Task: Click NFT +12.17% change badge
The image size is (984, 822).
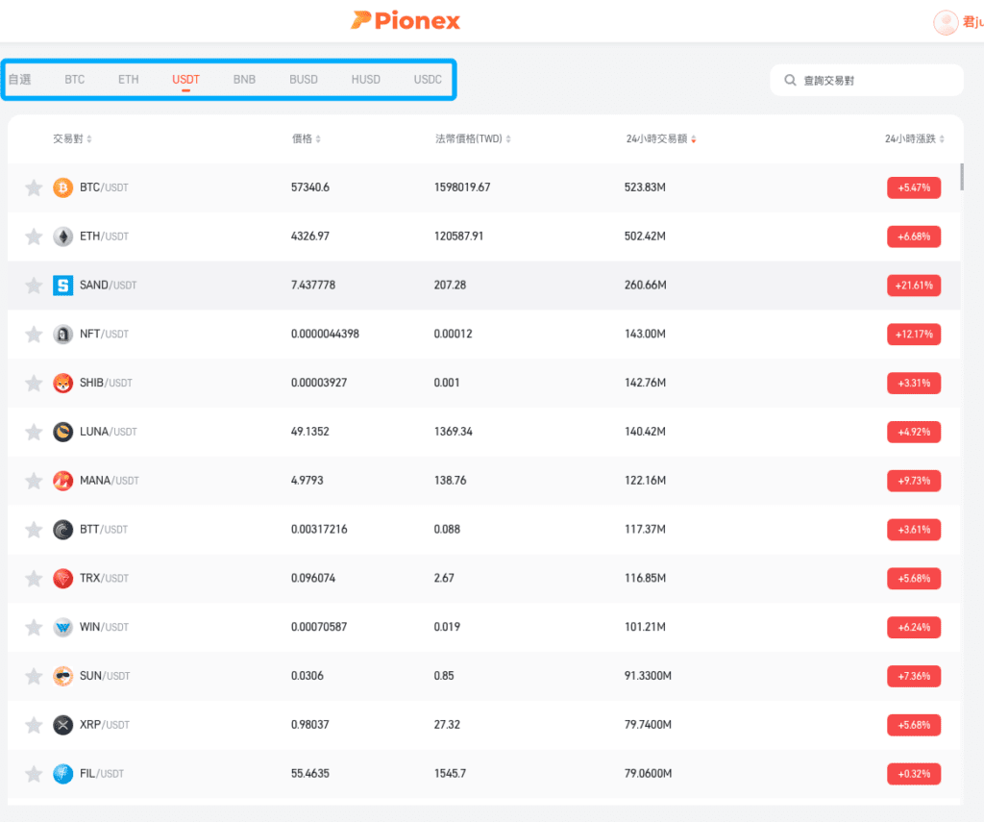Action: pyautogui.click(x=914, y=334)
